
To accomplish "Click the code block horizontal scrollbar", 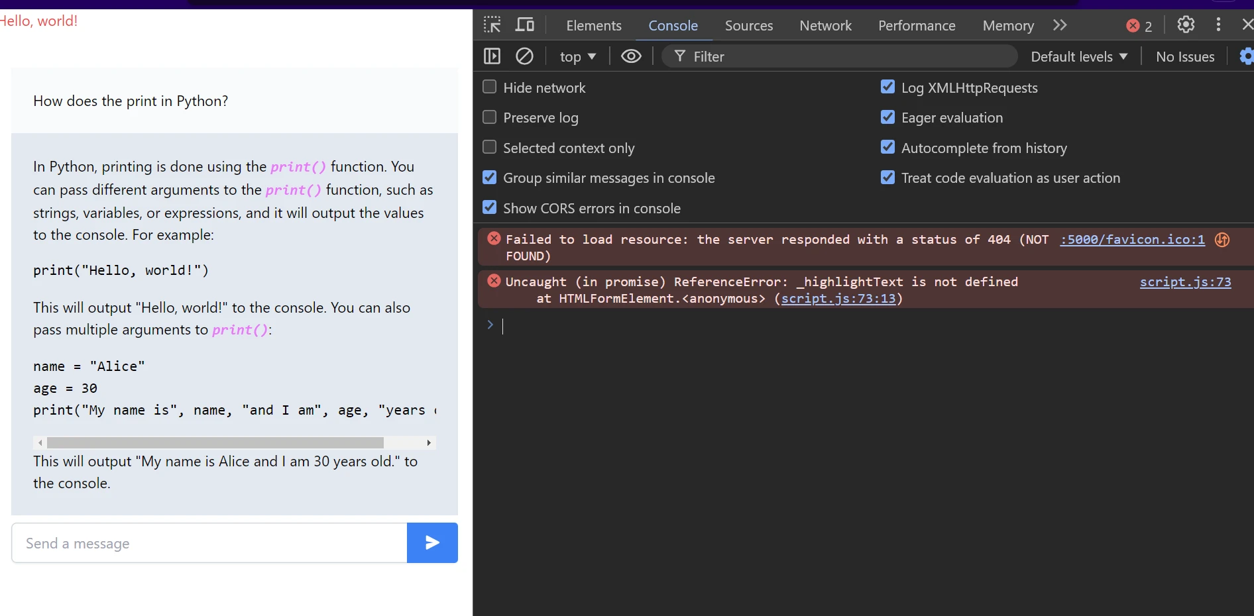I will tap(215, 442).
